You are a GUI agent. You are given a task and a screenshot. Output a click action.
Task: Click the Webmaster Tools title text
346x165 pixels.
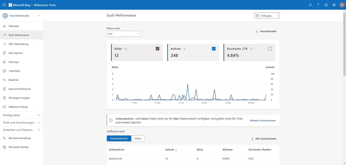(x=45, y=5)
